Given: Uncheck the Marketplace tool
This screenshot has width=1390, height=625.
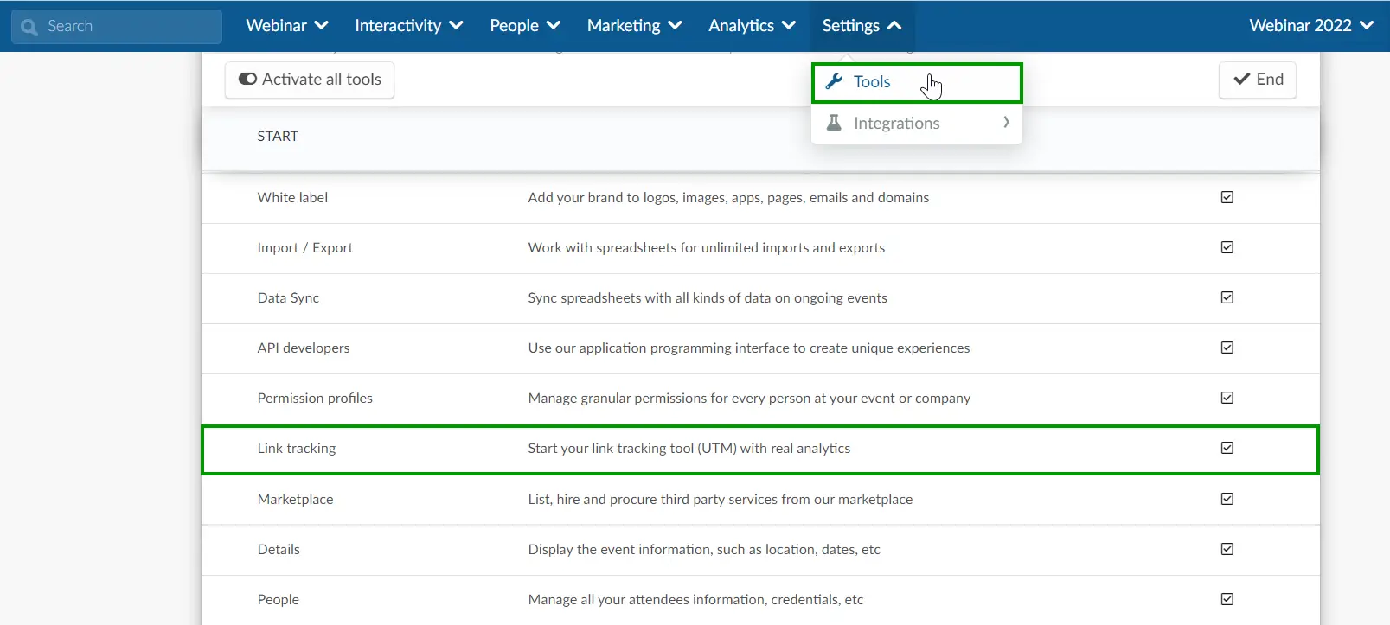Looking at the screenshot, I should tap(1227, 499).
